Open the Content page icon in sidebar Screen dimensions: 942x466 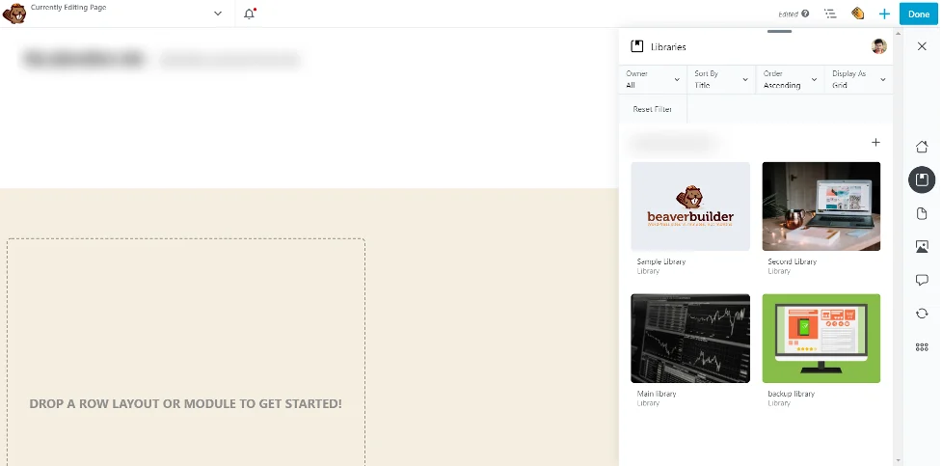coord(922,213)
